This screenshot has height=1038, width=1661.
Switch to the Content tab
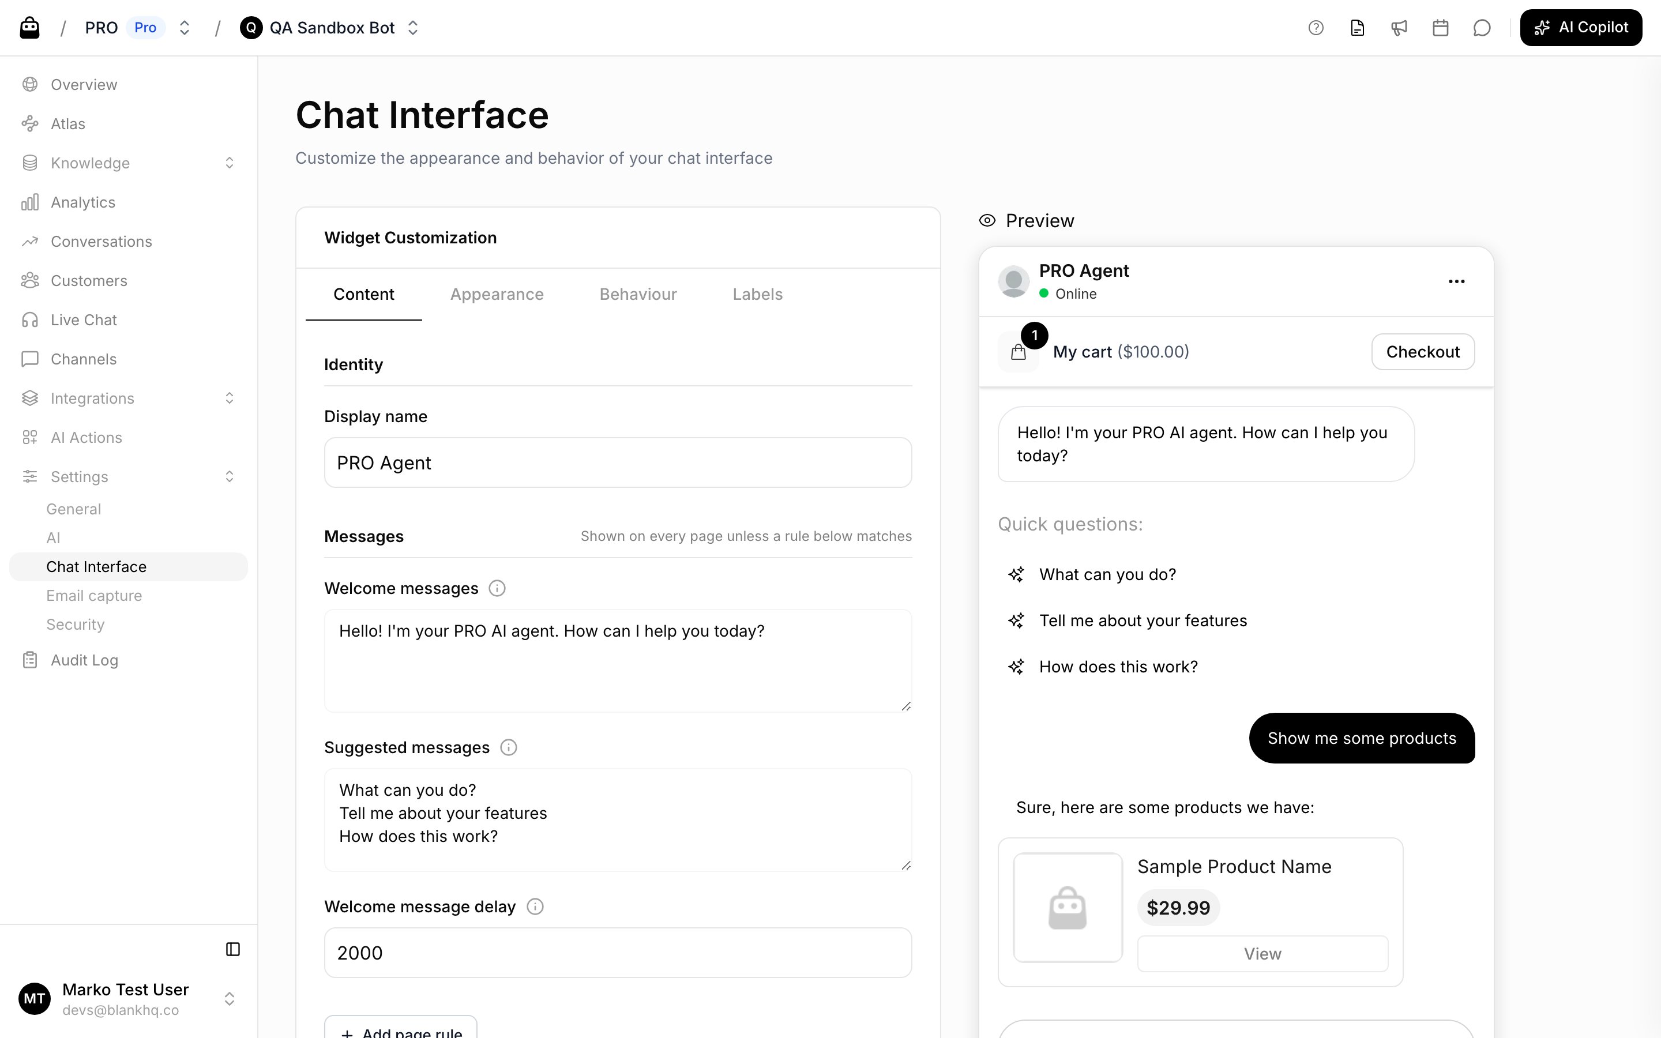coord(364,295)
